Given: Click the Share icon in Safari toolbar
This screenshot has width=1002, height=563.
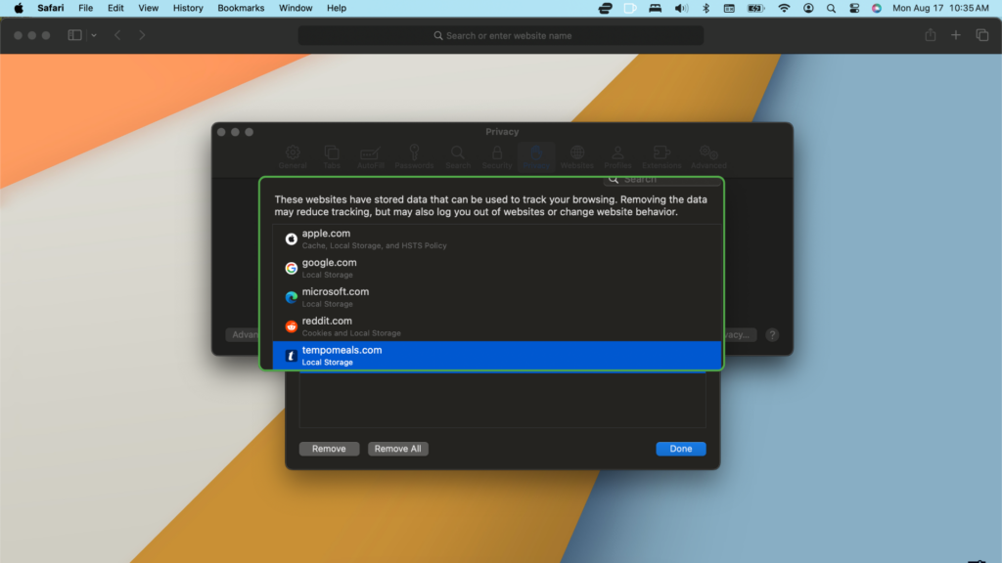Looking at the screenshot, I should [x=931, y=35].
